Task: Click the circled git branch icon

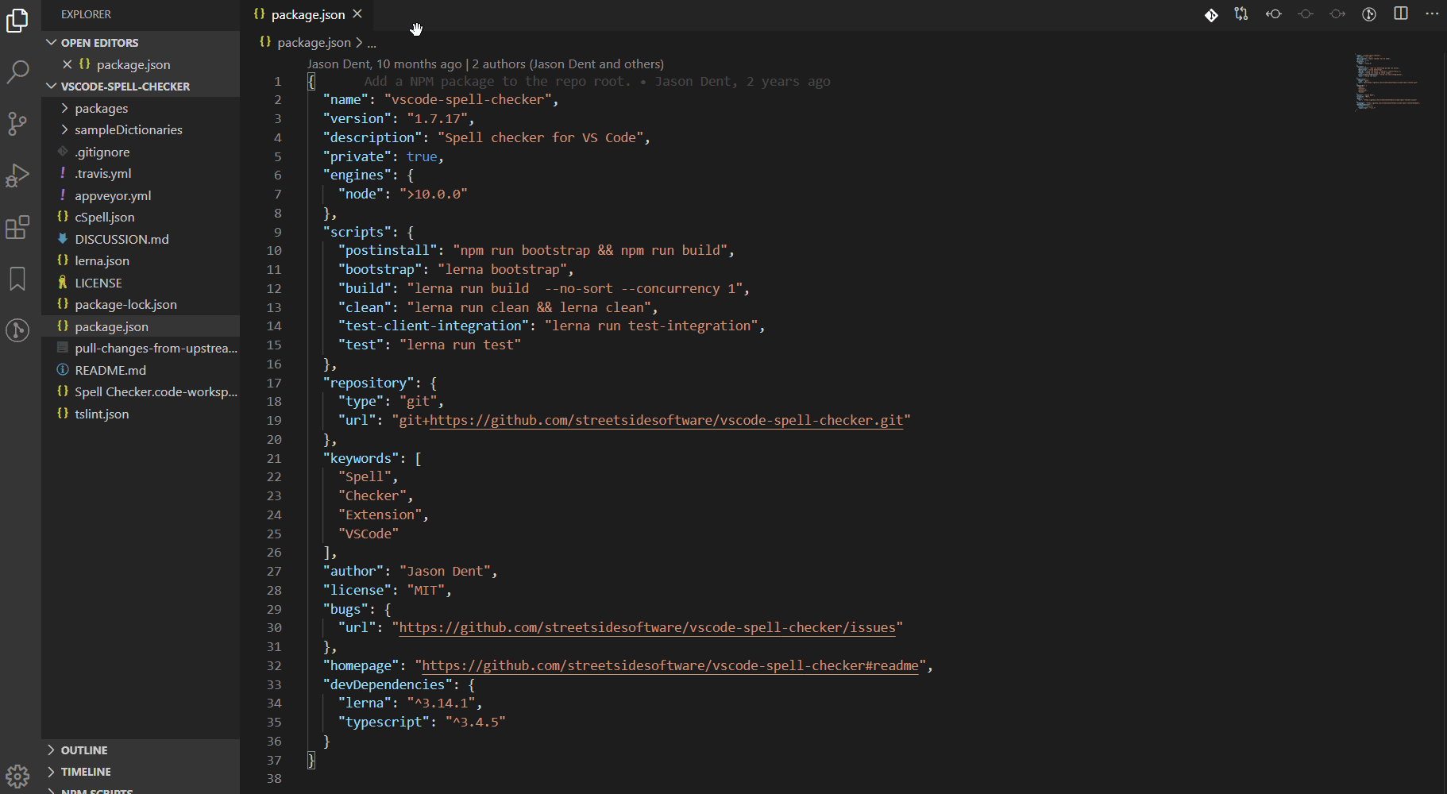Action: coord(1369,14)
